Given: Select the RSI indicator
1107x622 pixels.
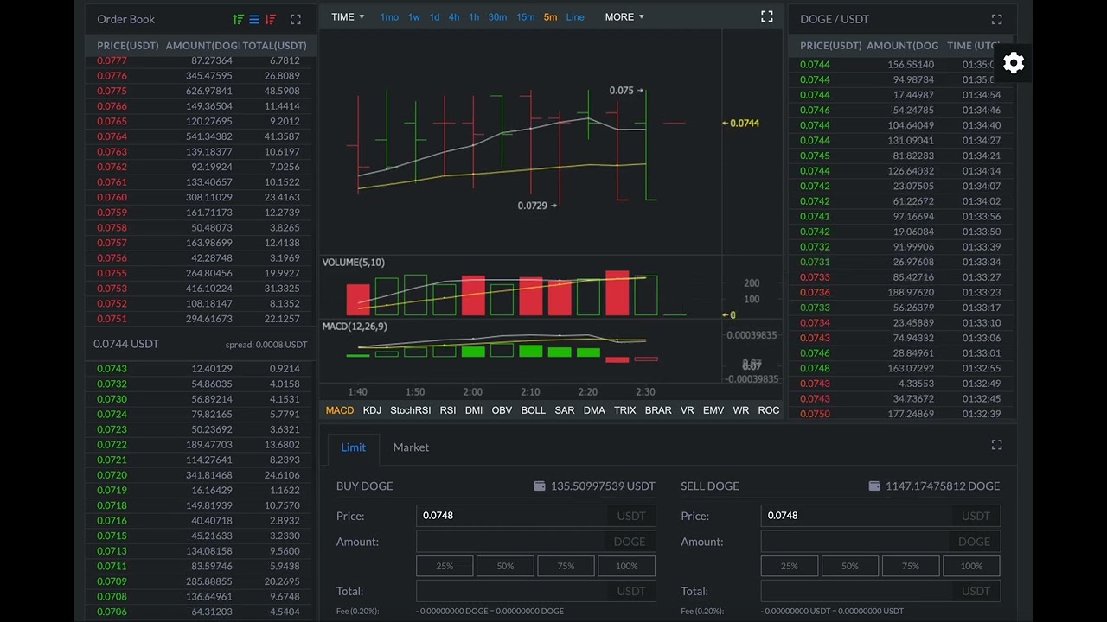Looking at the screenshot, I should coord(448,410).
